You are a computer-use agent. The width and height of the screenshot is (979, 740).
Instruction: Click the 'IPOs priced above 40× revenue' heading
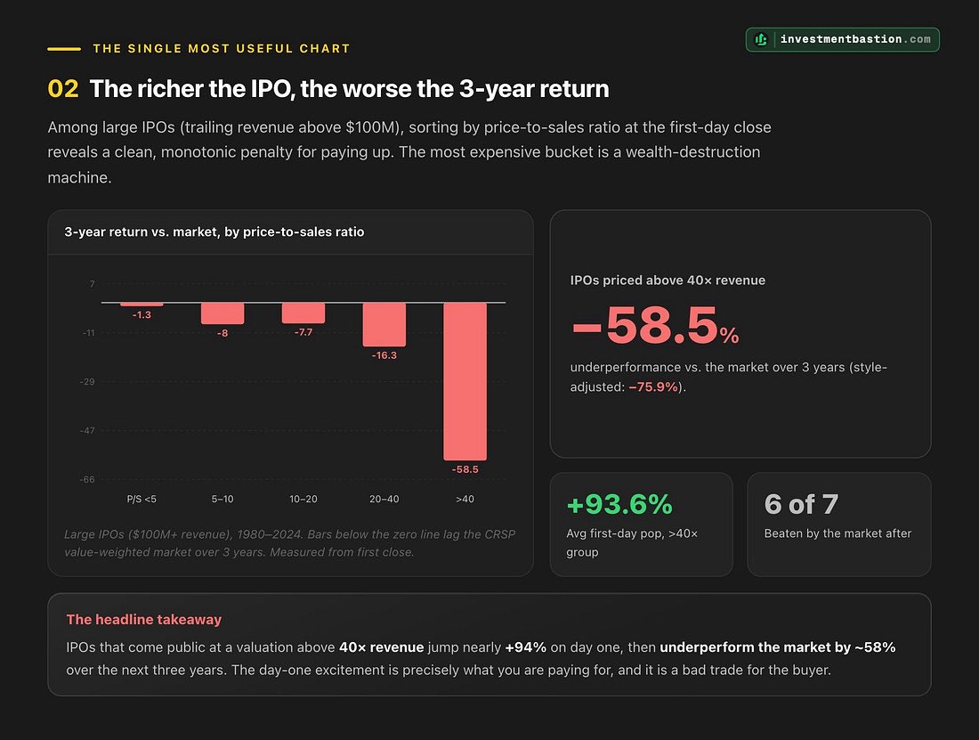(x=667, y=281)
